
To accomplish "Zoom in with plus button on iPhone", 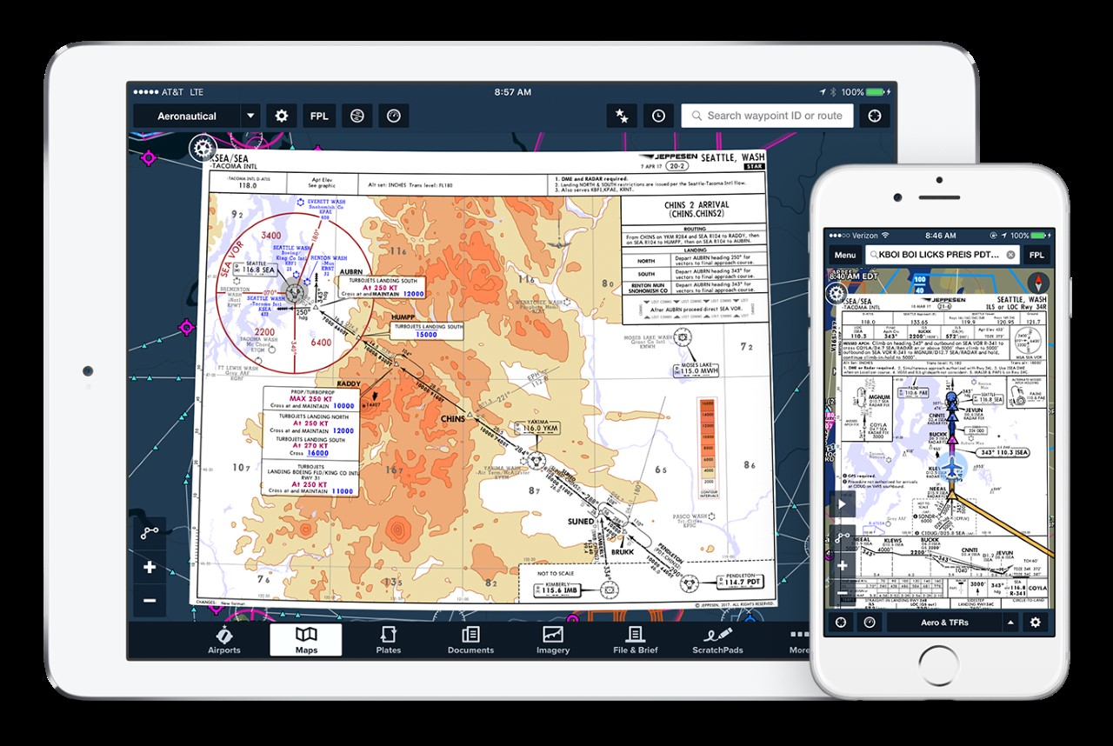I will [842, 565].
